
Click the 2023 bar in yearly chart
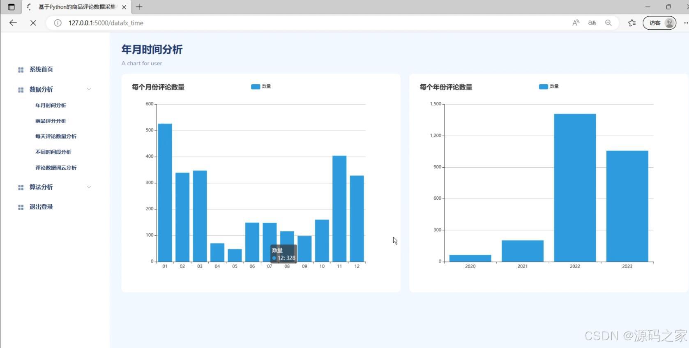pyautogui.click(x=627, y=206)
